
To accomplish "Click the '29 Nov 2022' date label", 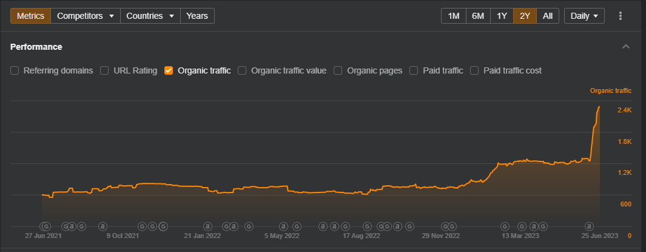I will [440, 236].
